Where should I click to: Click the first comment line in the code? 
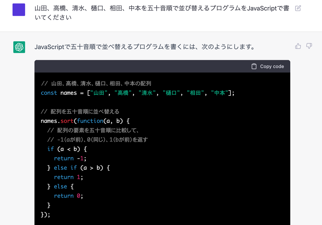tap(96, 83)
